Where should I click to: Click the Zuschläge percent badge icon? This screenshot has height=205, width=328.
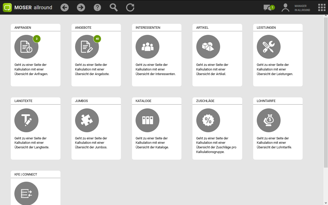click(x=208, y=120)
